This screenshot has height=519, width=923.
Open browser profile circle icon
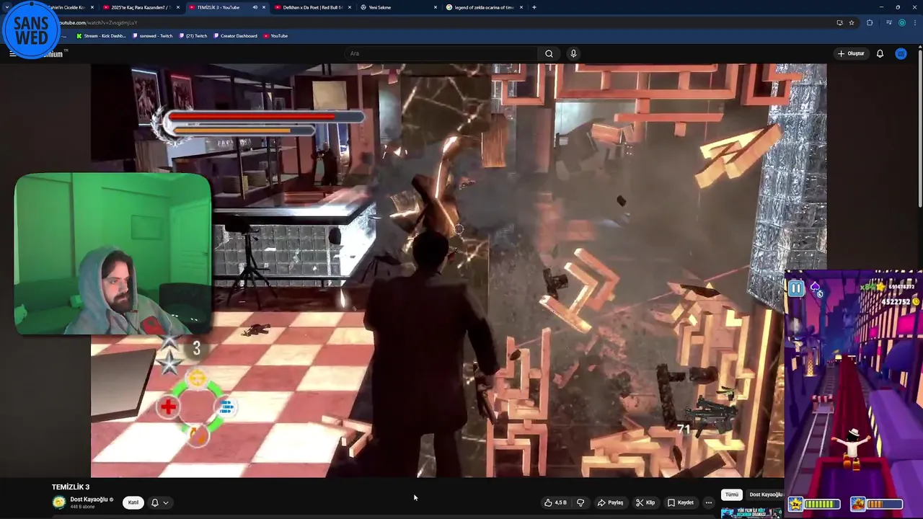pos(901,22)
